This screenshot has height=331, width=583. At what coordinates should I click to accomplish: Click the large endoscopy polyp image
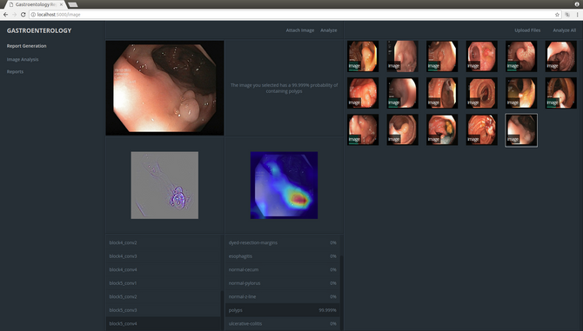tap(164, 88)
